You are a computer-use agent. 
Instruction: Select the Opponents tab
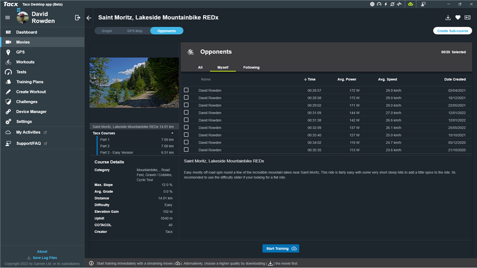(166, 31)
